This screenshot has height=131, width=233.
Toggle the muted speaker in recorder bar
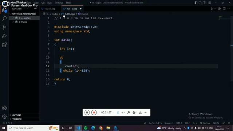(x=123, y=112)
